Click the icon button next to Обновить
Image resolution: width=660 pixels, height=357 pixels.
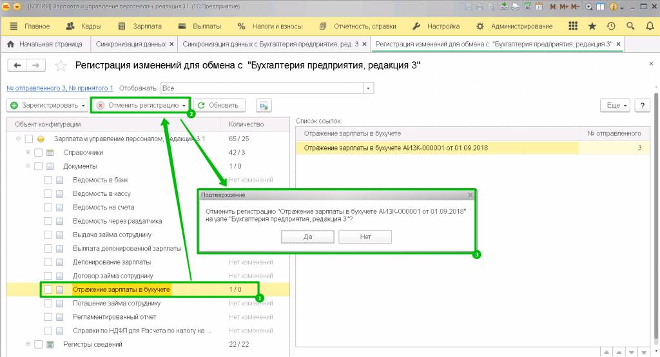click(x=264, y=105)
